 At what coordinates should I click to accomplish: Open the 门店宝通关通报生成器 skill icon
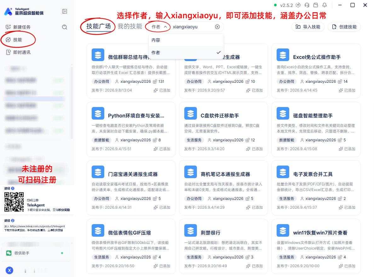coord(98,172)
